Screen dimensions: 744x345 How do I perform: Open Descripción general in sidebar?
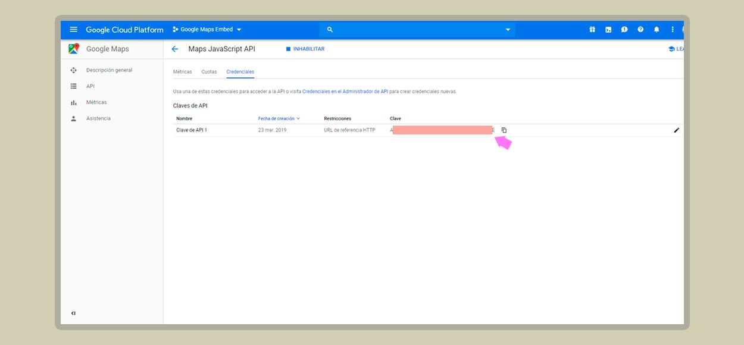[110, 70]
